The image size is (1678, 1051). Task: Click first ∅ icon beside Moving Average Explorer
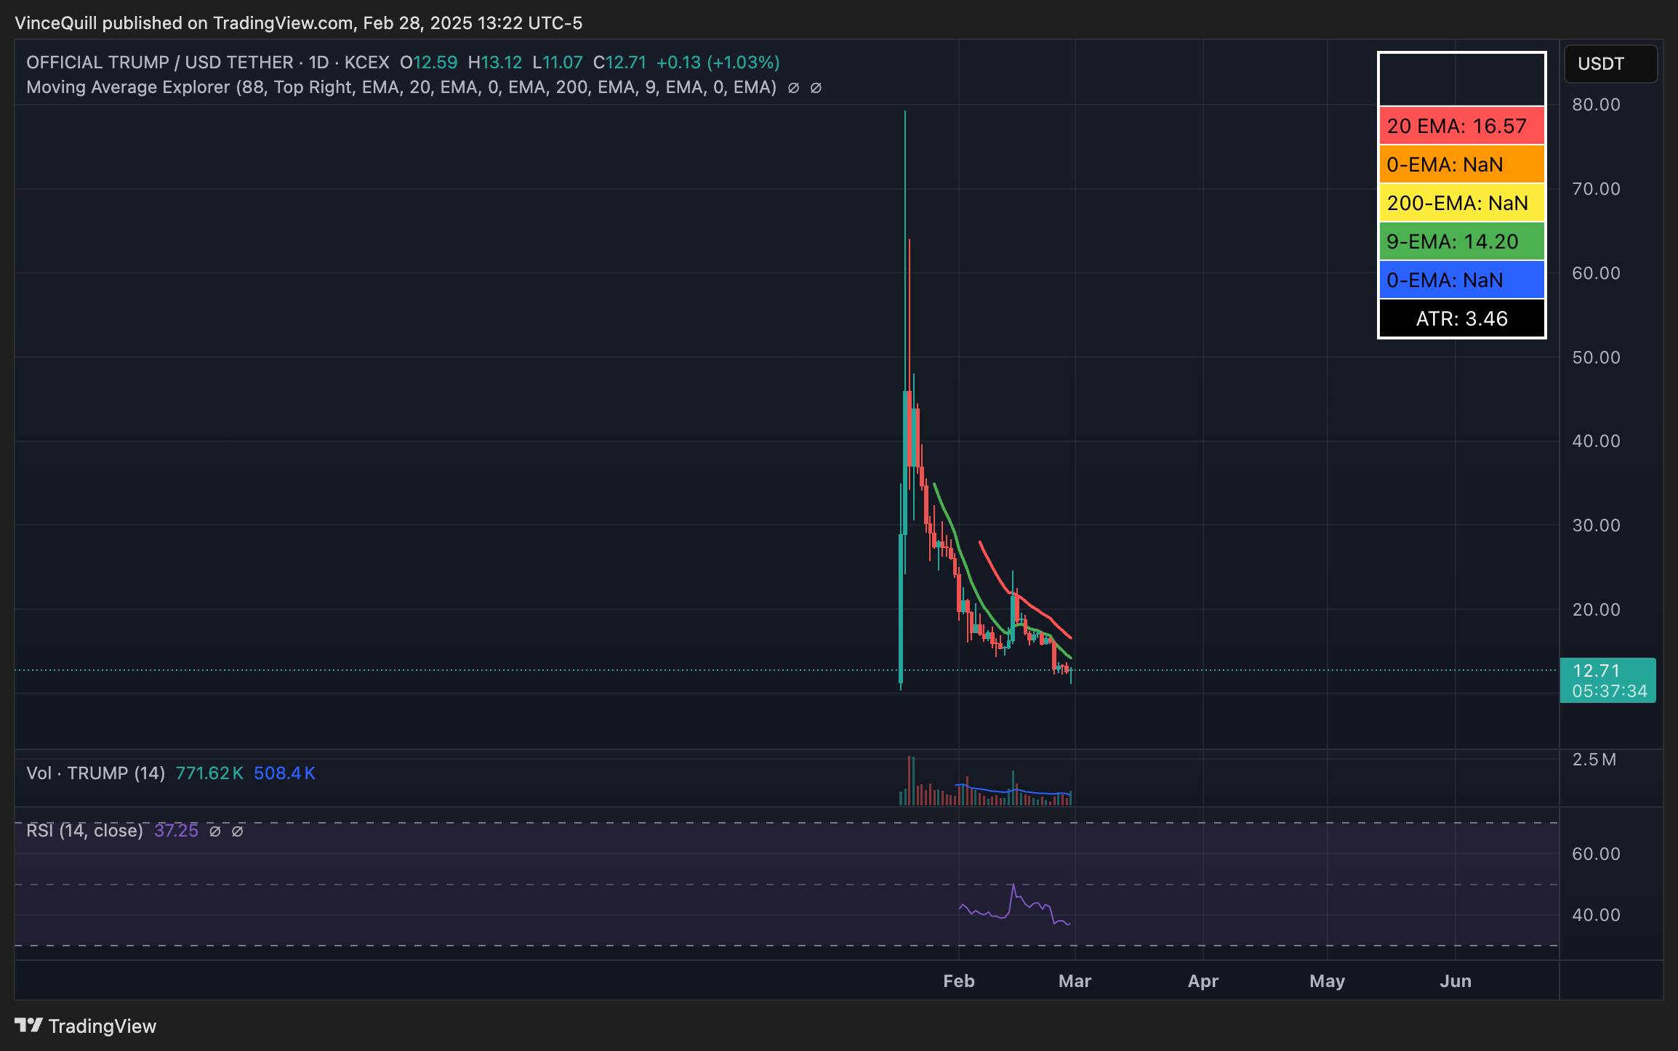(x=794, y=88)
